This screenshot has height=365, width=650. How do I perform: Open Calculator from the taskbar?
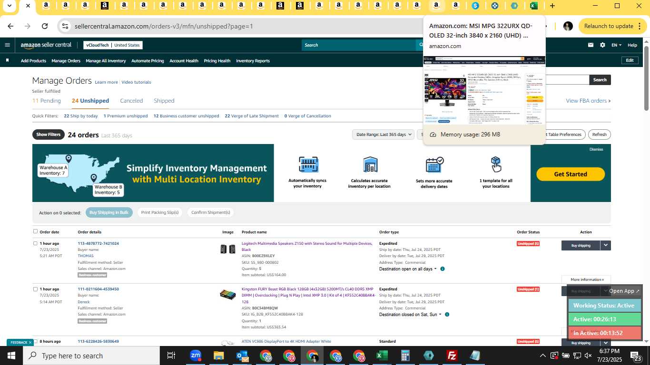405,355
